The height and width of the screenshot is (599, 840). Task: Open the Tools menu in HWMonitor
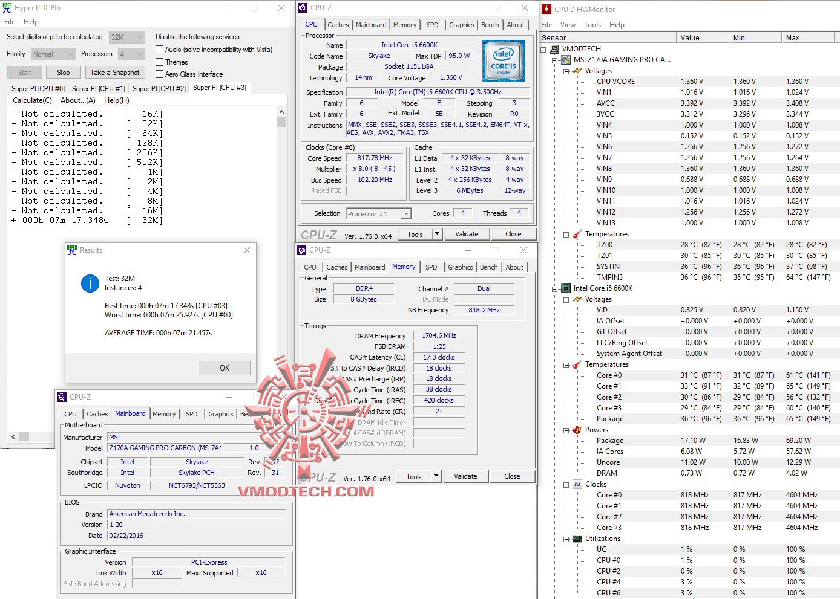point(592,25)
